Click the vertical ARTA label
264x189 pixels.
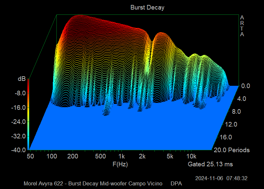tap(242, 26)
